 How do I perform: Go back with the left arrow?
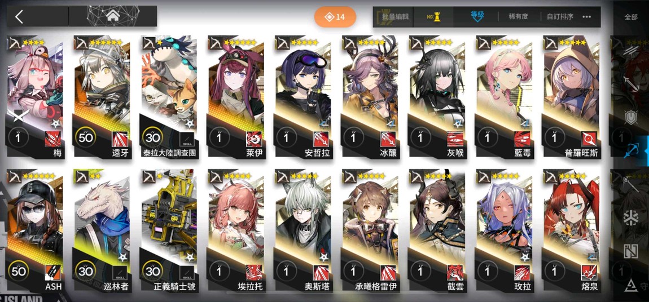point(19,17)
